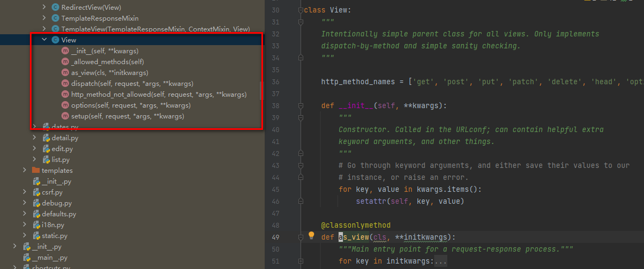Image resolution: width=644 pixels, height=269 pixels.
Task: Click the method icon of _allowed_methods(self)
Action: (x=65, y=61)
